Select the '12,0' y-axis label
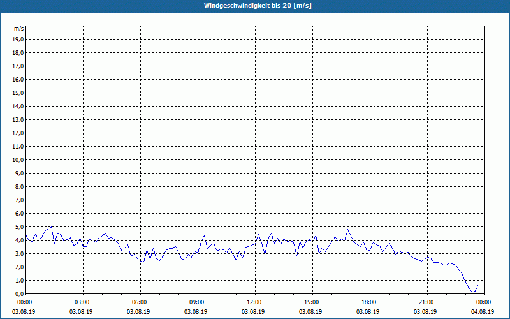The image size is (510, 319). [x=18, y=133]
